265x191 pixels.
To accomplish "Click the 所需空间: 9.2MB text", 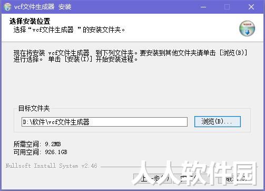I will click(x=37, y=144).
